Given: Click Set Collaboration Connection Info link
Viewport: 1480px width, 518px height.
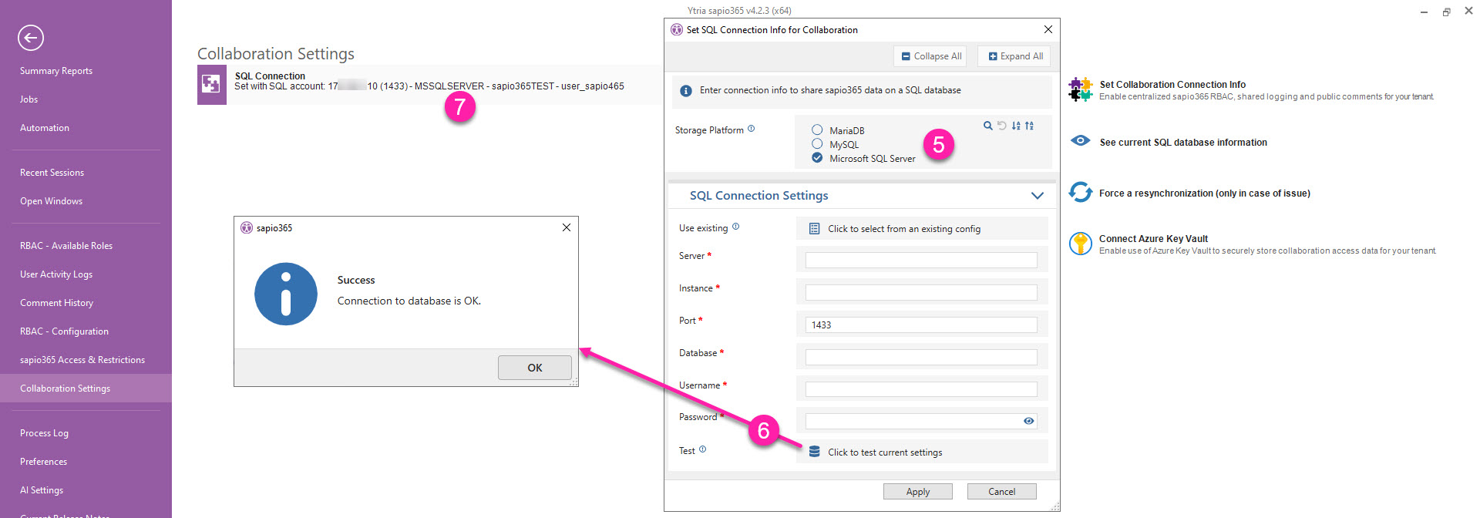Looking at the screenshot, I should [x=1172, y=85].
